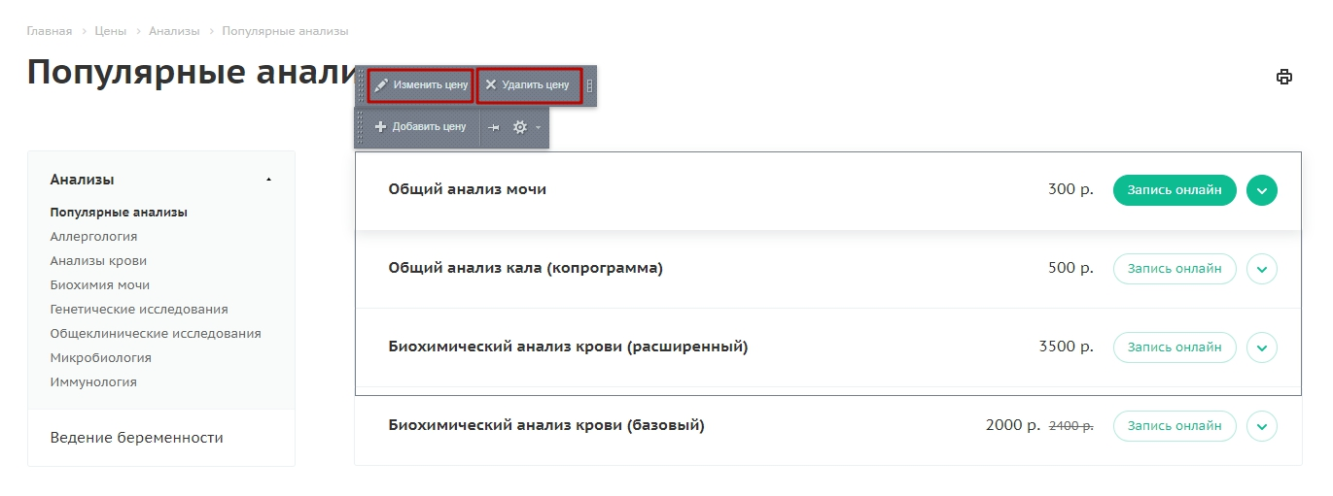This screenshot has height=496, width=1333.
Task: Book online for Биохимический анализ крови (расширенный)
Action: coord(1175,347)
